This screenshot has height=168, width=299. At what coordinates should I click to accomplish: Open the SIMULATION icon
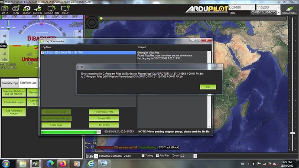coord(52,10)
